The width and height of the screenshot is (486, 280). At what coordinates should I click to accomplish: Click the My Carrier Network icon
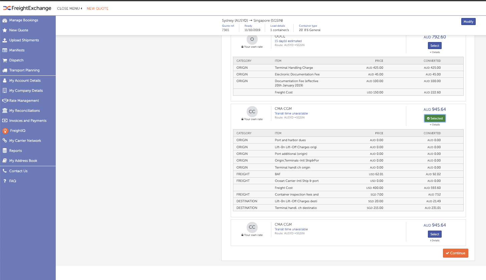(5, 141)
